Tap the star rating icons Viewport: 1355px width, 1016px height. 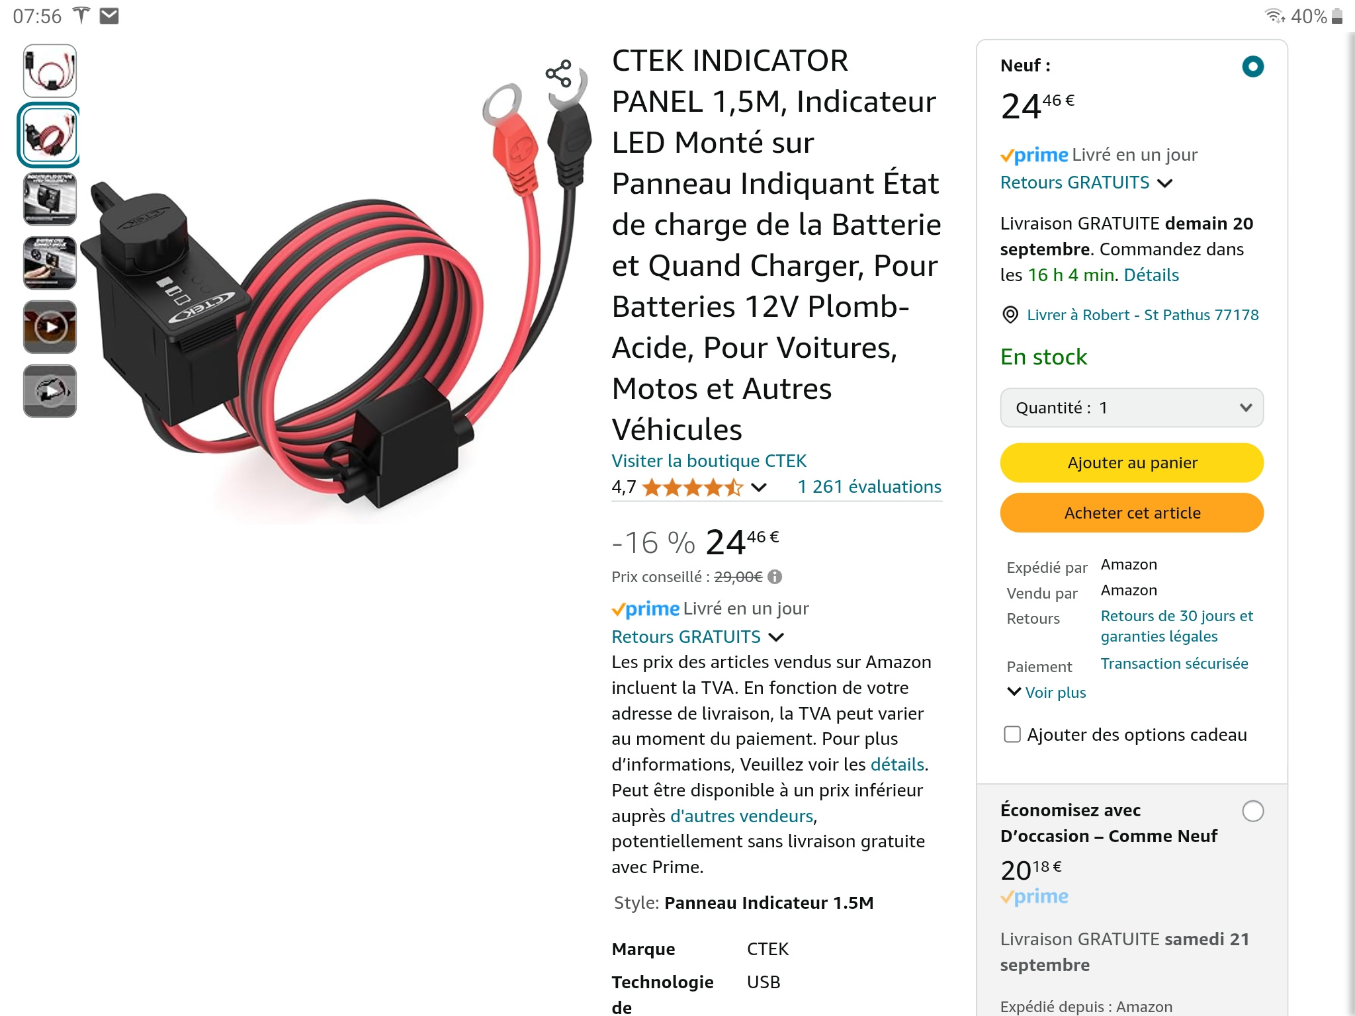[x=693, y=487]
